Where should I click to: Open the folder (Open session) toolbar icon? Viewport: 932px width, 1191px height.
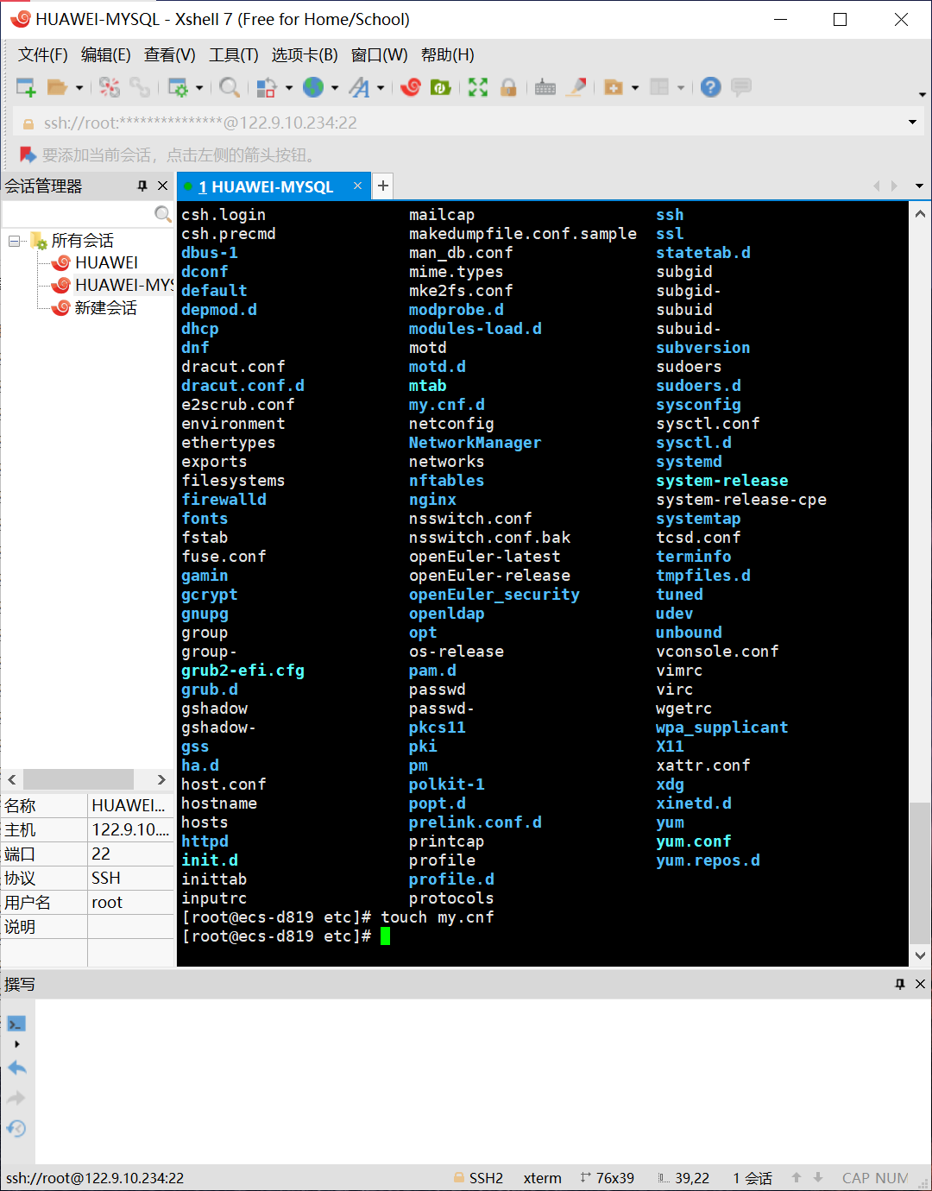(x=57, y=87)
